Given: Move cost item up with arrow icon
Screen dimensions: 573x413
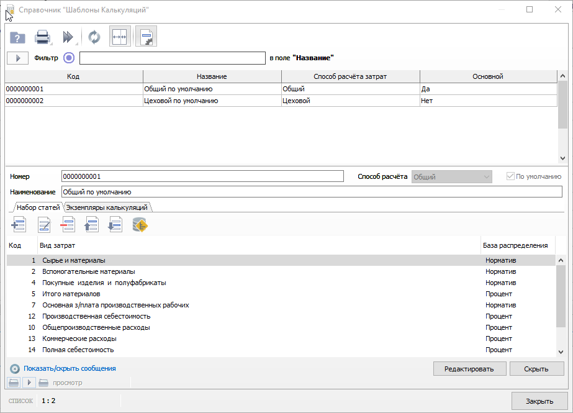Looking at the screenshot, I should [91, 225].
